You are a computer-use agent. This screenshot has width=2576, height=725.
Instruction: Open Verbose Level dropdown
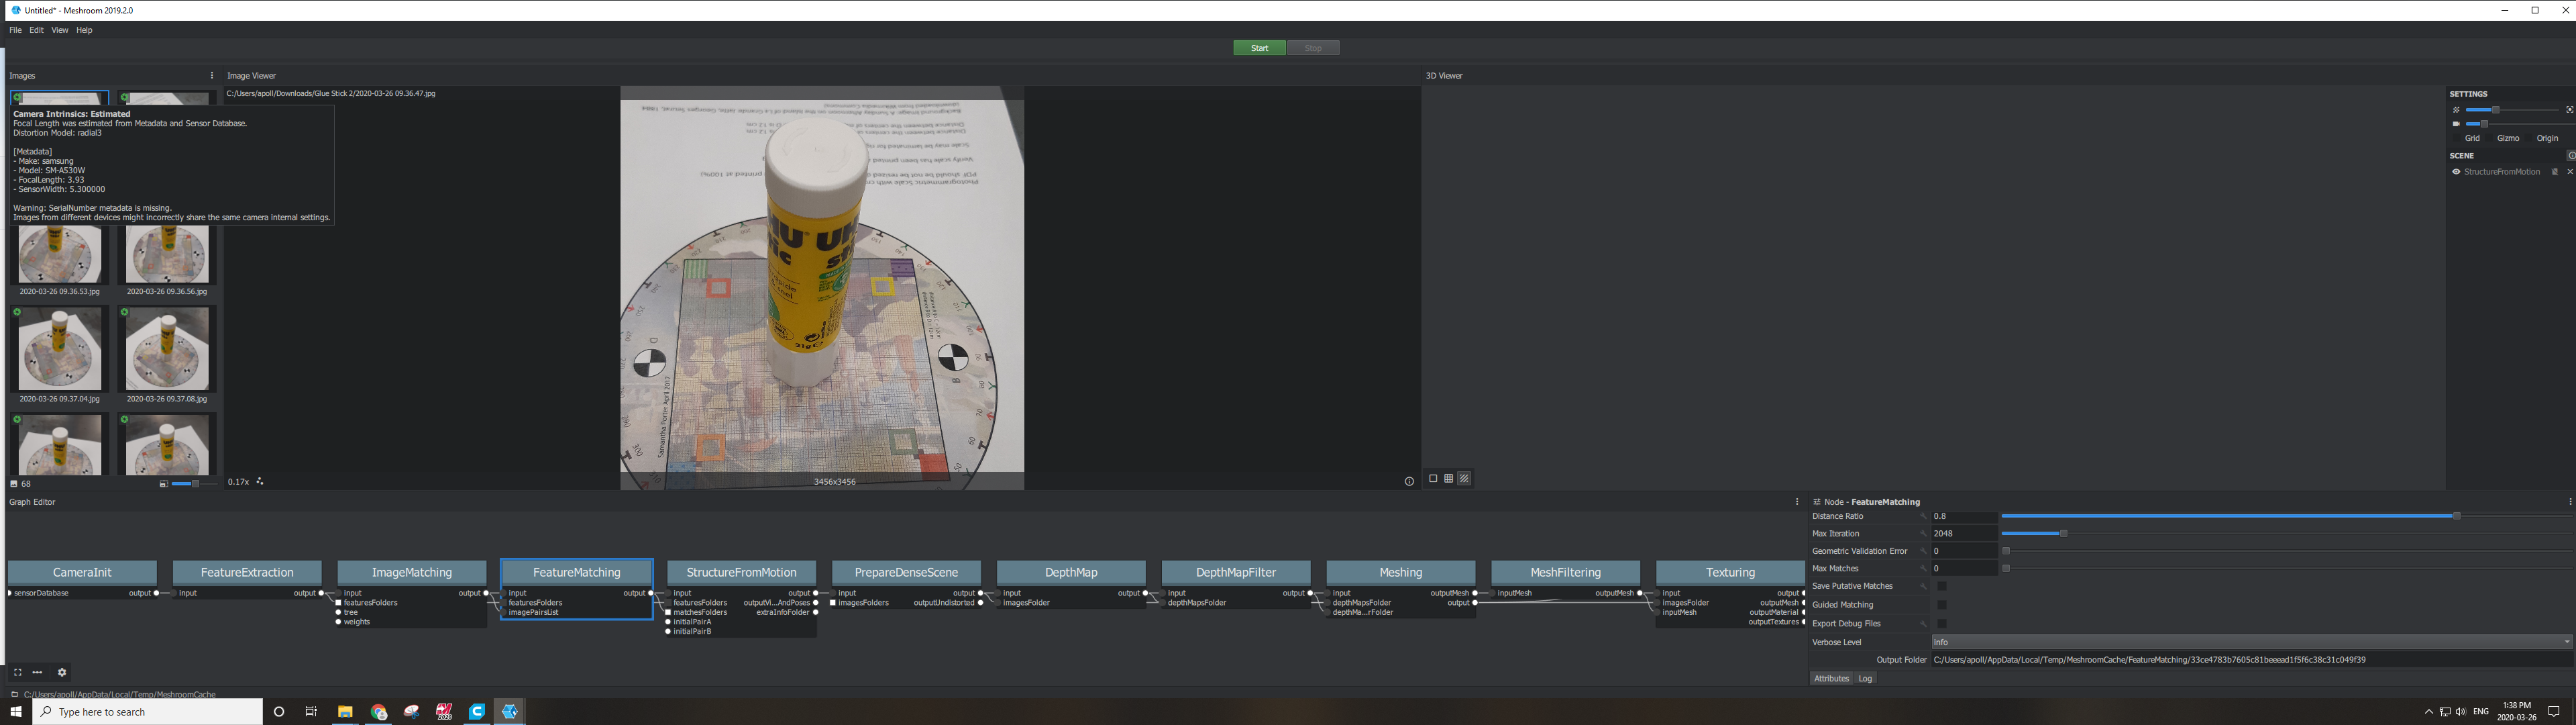pyautogui.click(x=2250, y=642)
